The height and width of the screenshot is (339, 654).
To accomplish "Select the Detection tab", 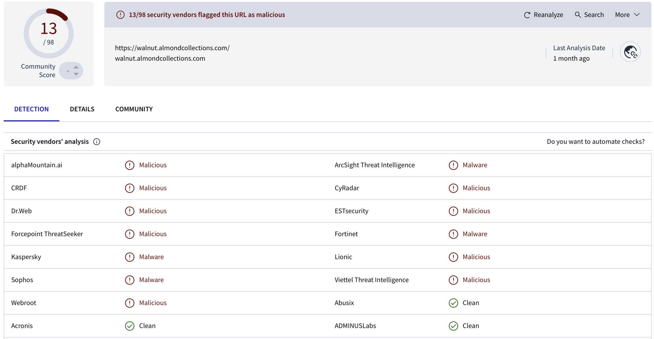I will (x=31, y=109).
